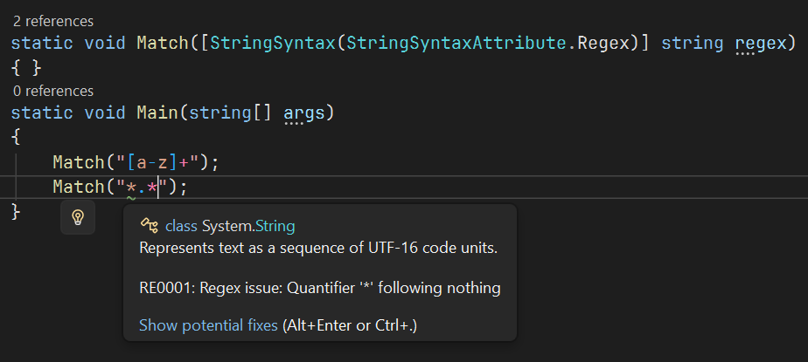Click the RE0001 regex issue message
This screenshot has width=808, height=362.
[x=319, y=288]
